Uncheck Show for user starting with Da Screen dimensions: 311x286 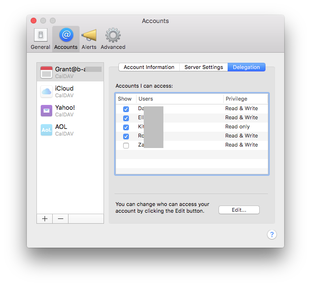click(126, 109)
